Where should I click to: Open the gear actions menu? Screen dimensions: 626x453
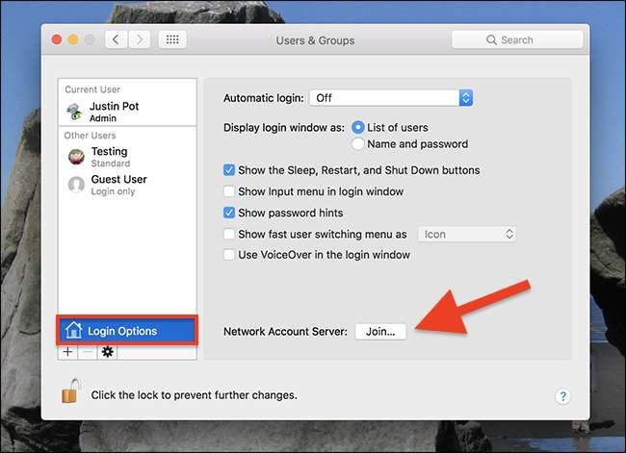[x=107, y=352]
